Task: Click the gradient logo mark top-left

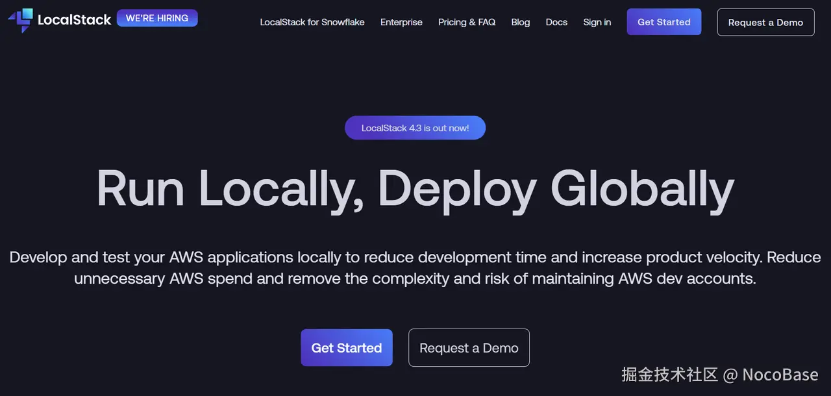Action: [x=19, y=21]
